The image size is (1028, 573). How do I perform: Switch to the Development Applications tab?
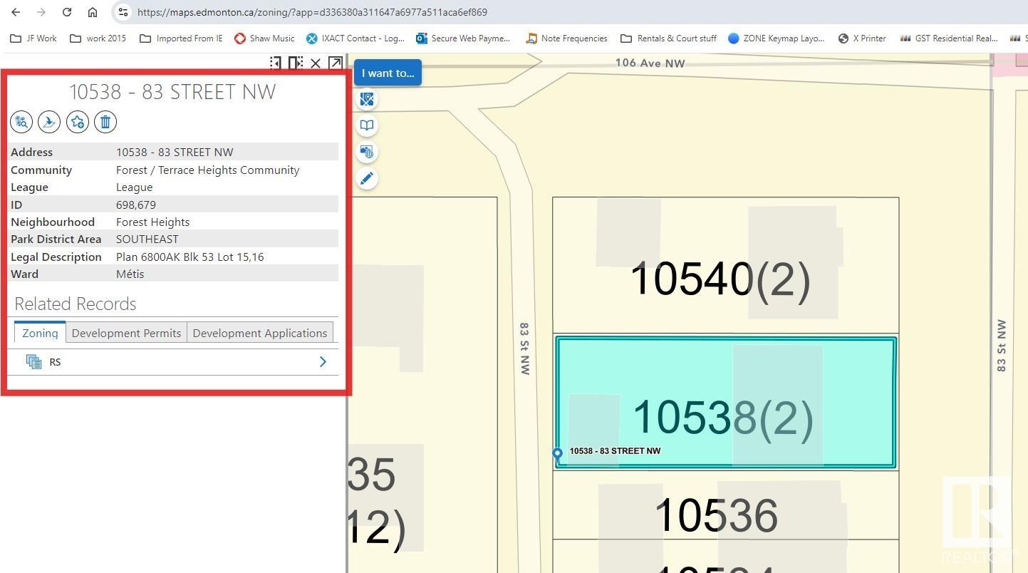[260, 333]
